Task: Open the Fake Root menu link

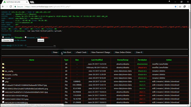Action: 67,52
